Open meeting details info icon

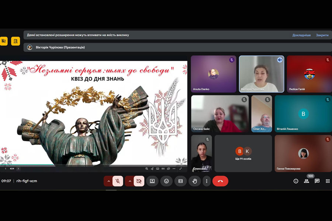pyautogui.click(x=296, y=181)
